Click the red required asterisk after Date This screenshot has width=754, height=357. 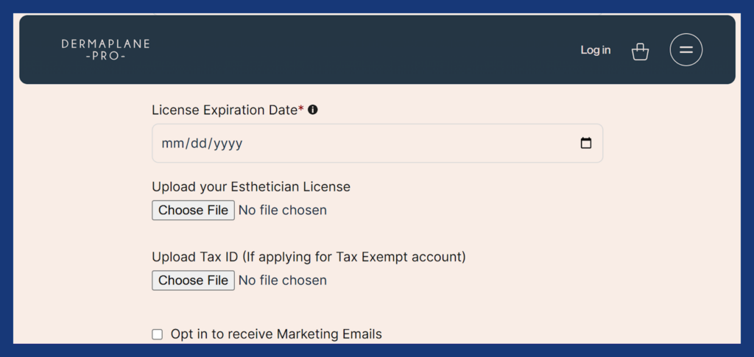tap(301, 109)
